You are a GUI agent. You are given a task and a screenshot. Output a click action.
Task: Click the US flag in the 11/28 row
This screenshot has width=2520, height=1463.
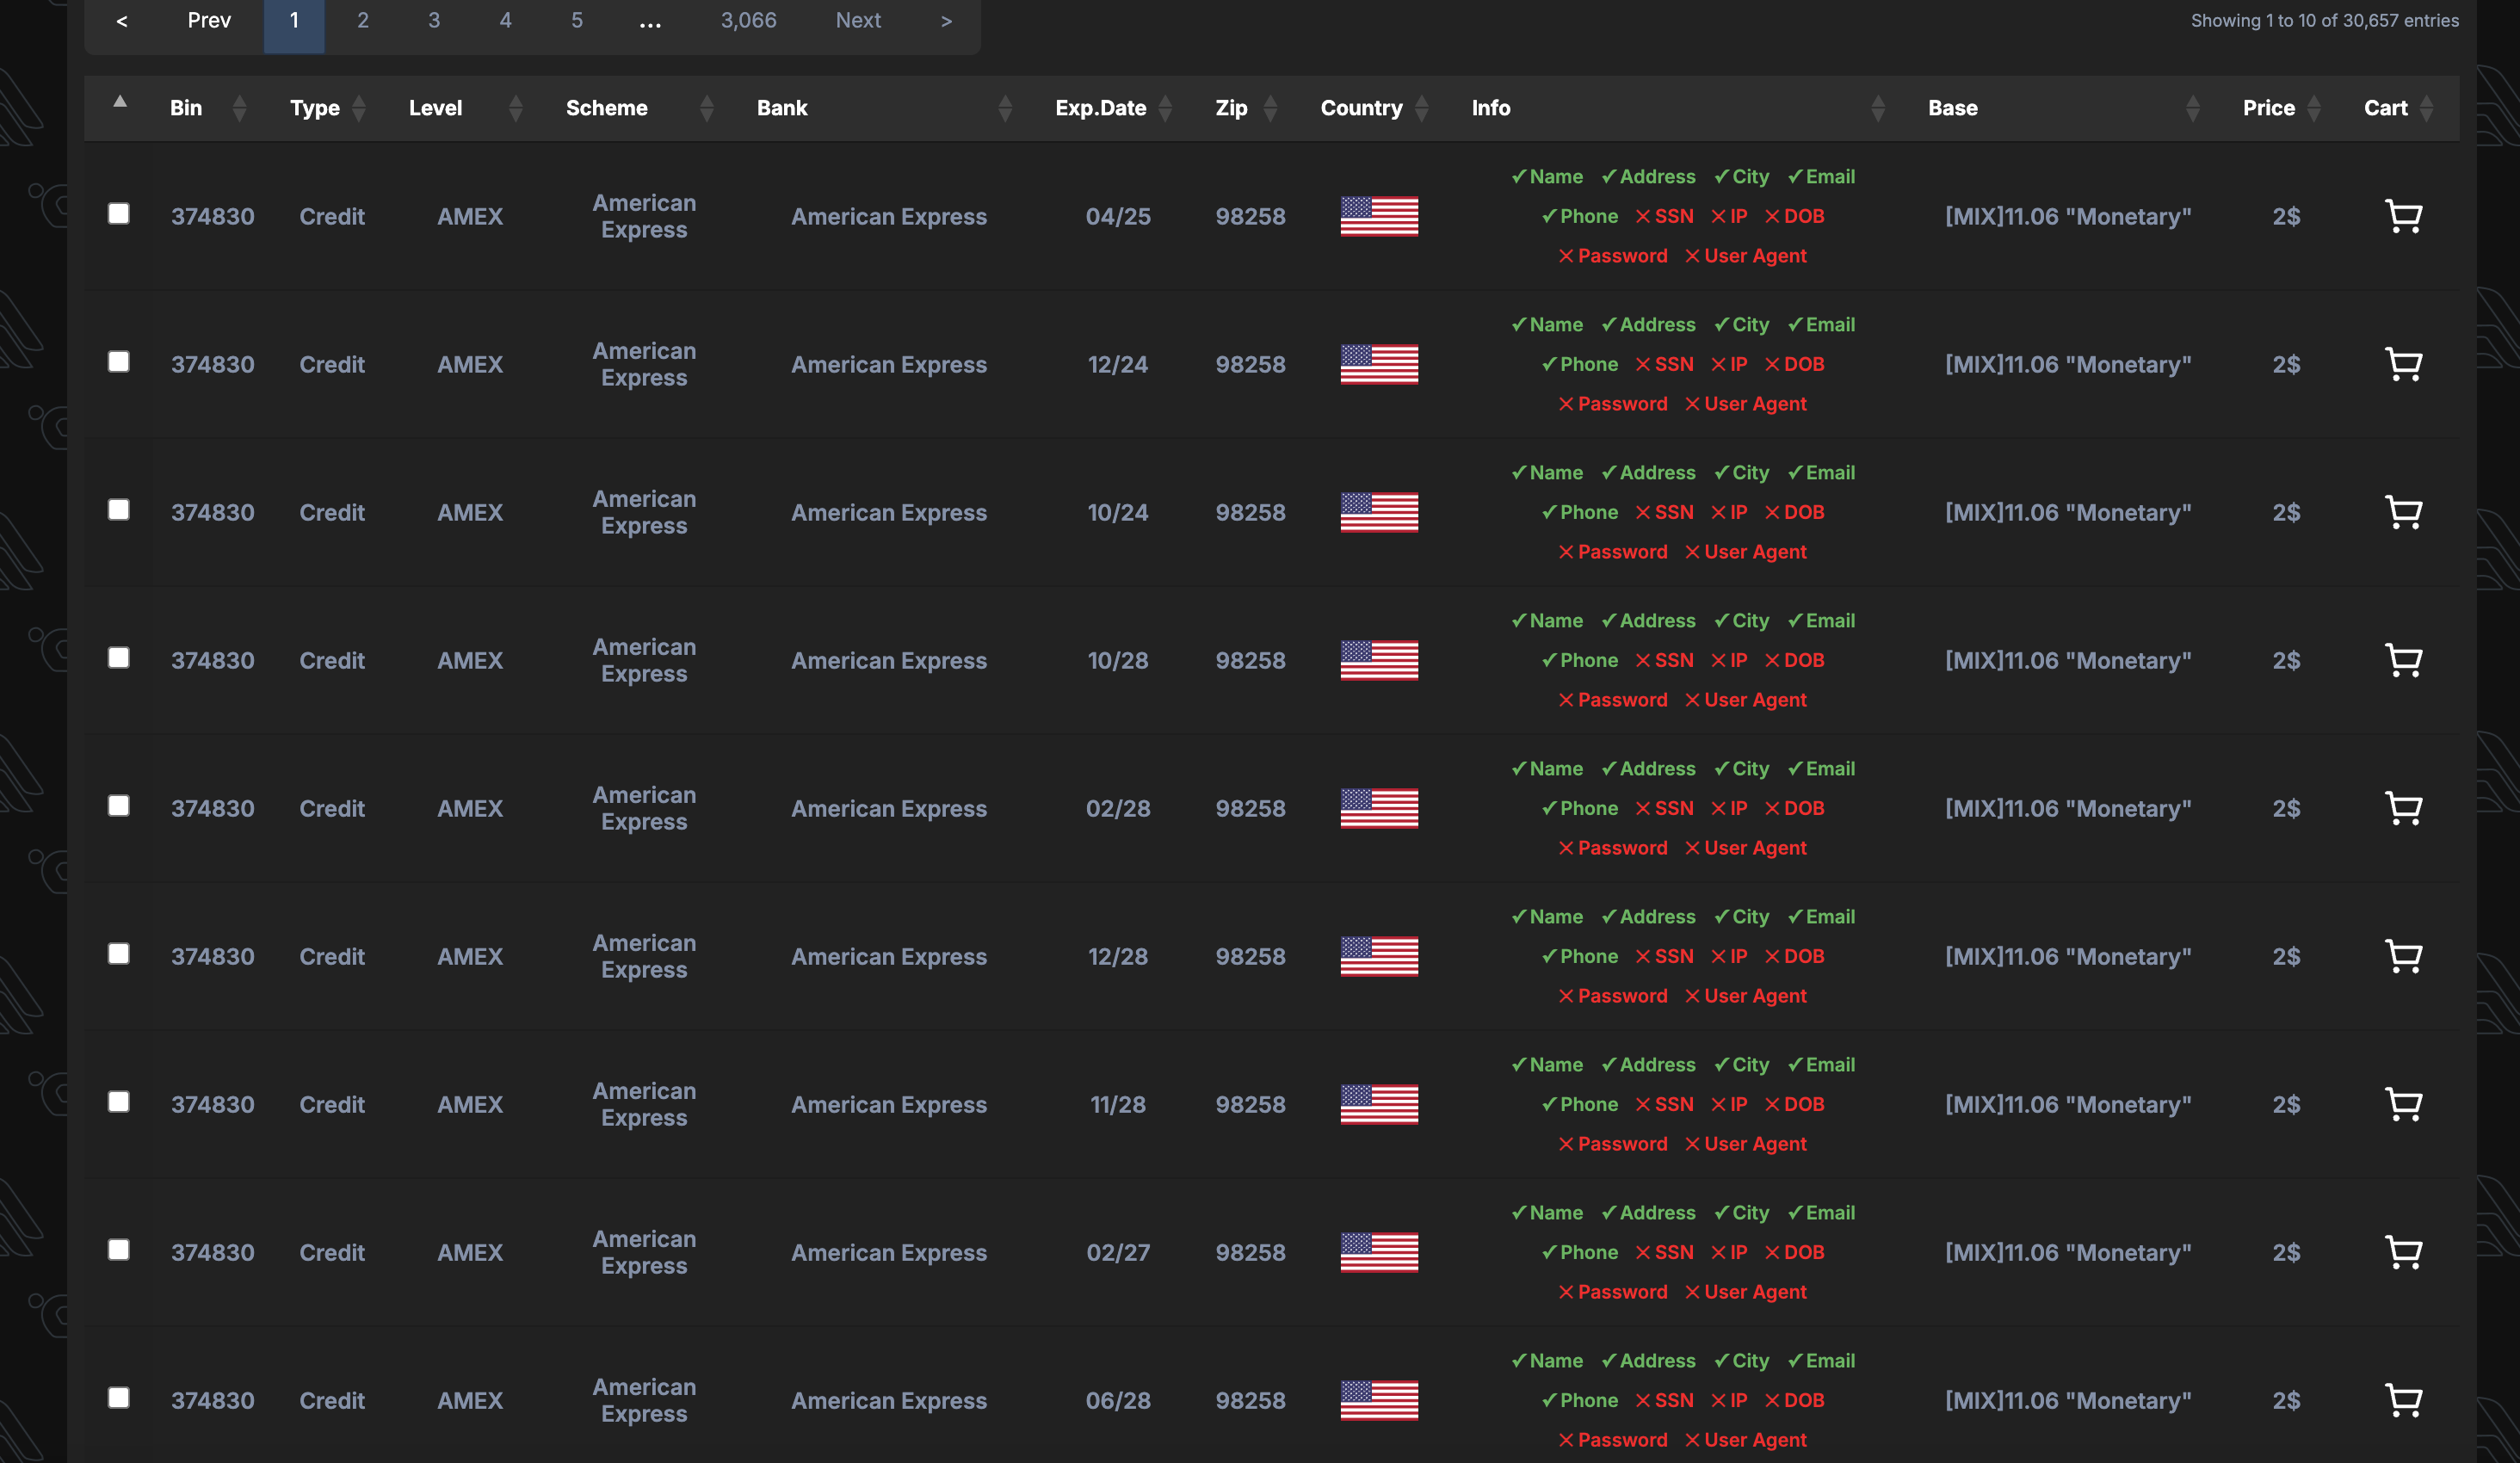[x=1379, y=1104]
